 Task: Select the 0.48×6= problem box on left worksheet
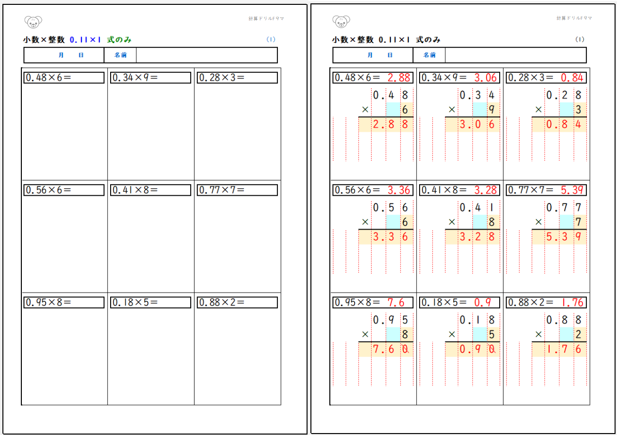(x=64, y=78)
